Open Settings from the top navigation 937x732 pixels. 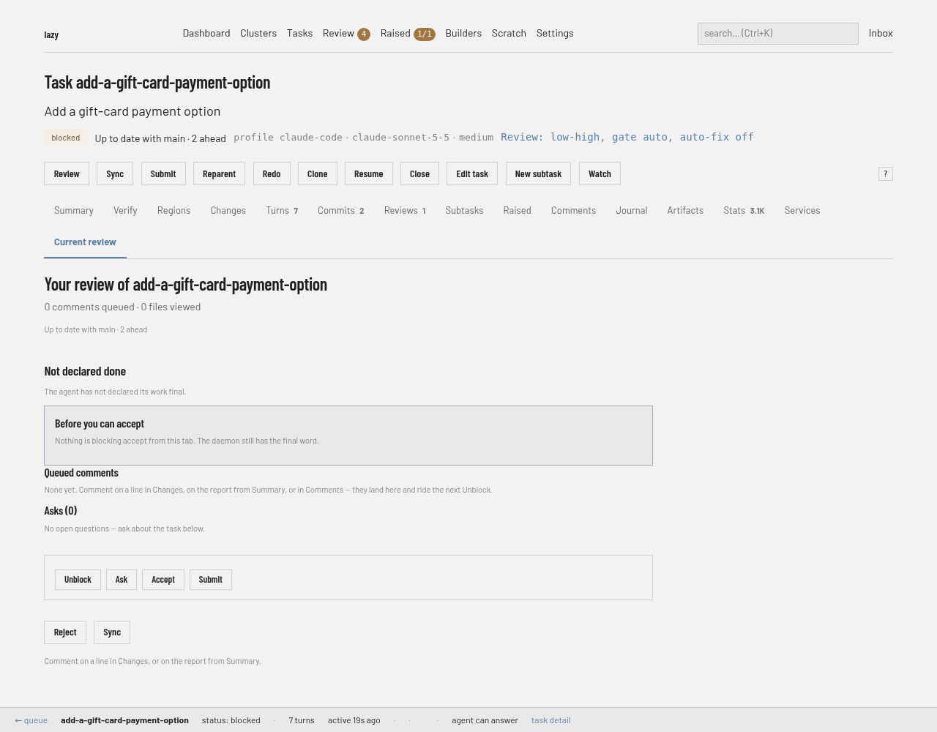[555, 34]
